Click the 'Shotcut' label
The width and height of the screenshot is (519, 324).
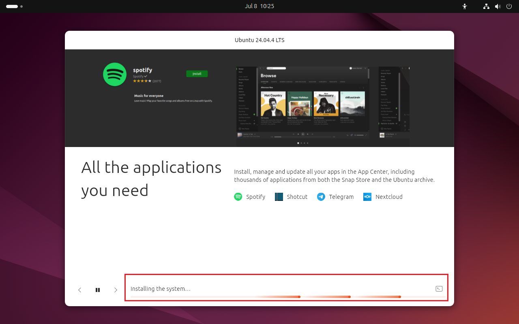pyautogui.click(x=297, y=197)
